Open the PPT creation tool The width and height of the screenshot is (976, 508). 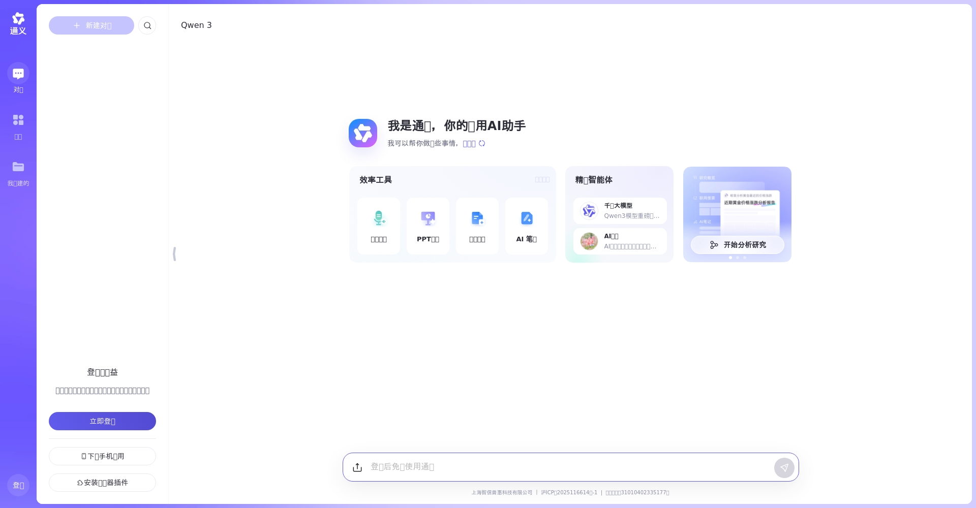click(428, 226)
